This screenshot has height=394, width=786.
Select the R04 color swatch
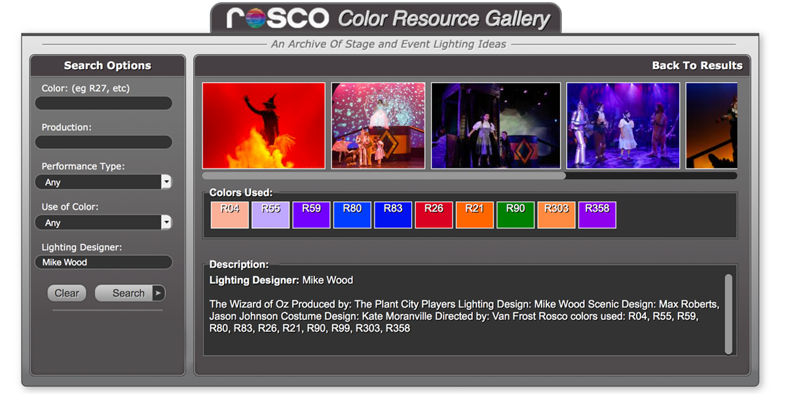click(x=230, y=215)
